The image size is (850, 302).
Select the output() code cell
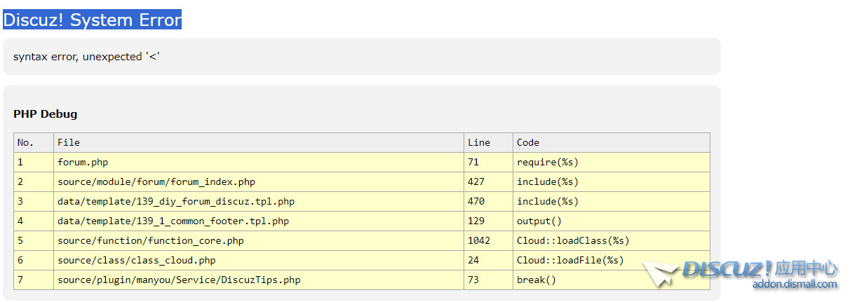pyautogui.click(x=612, y=221)
